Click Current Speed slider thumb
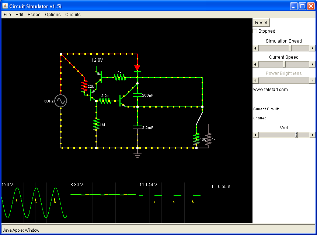Viewport: 317px width, 235px height. pyautogui.click(x=284, y=64)
